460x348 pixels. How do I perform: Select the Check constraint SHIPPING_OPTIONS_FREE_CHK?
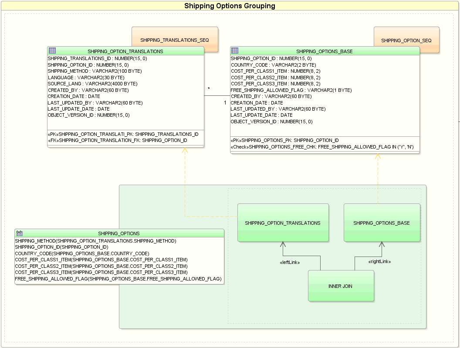(x=324, y=147)
